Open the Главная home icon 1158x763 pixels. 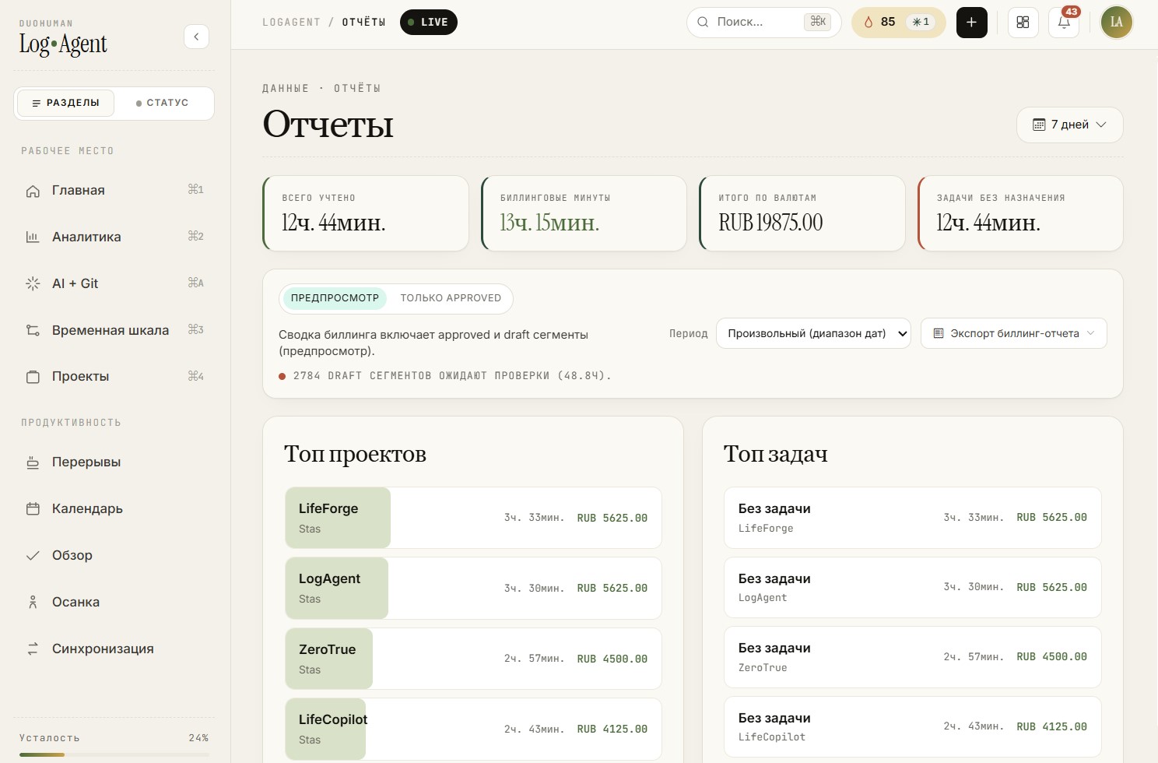click(x=33, y=191)
